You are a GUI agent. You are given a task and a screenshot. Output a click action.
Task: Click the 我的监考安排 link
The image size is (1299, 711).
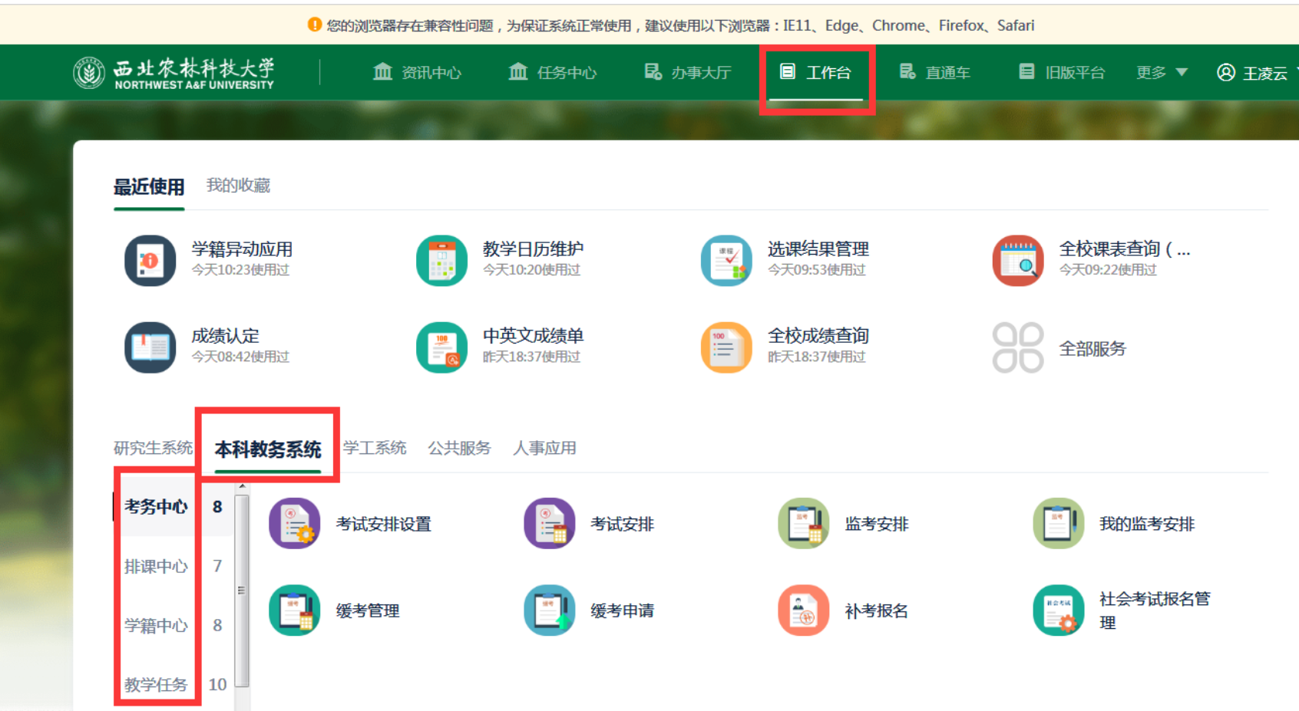[1146, 524]
